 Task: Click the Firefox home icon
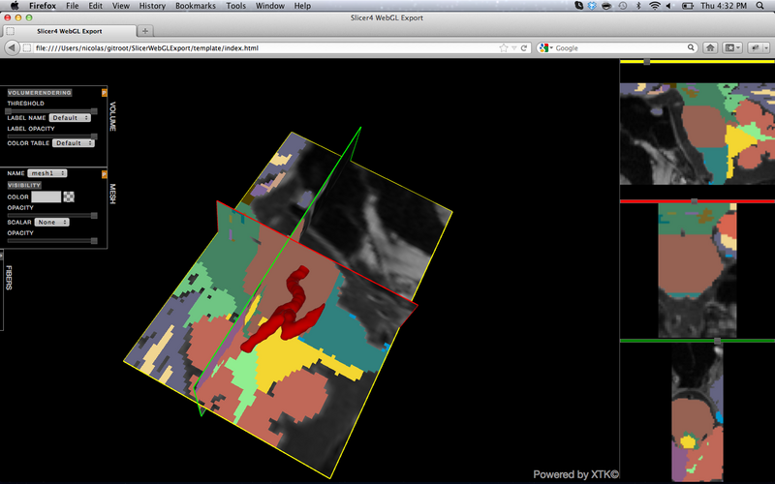(710, 47)
